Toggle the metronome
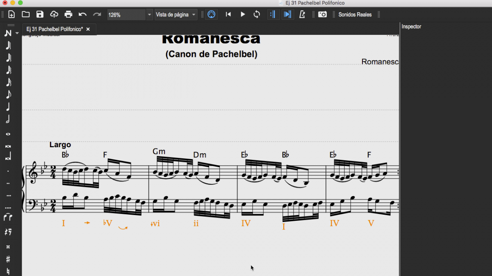The image size is (492, 276). pos(302,15)
